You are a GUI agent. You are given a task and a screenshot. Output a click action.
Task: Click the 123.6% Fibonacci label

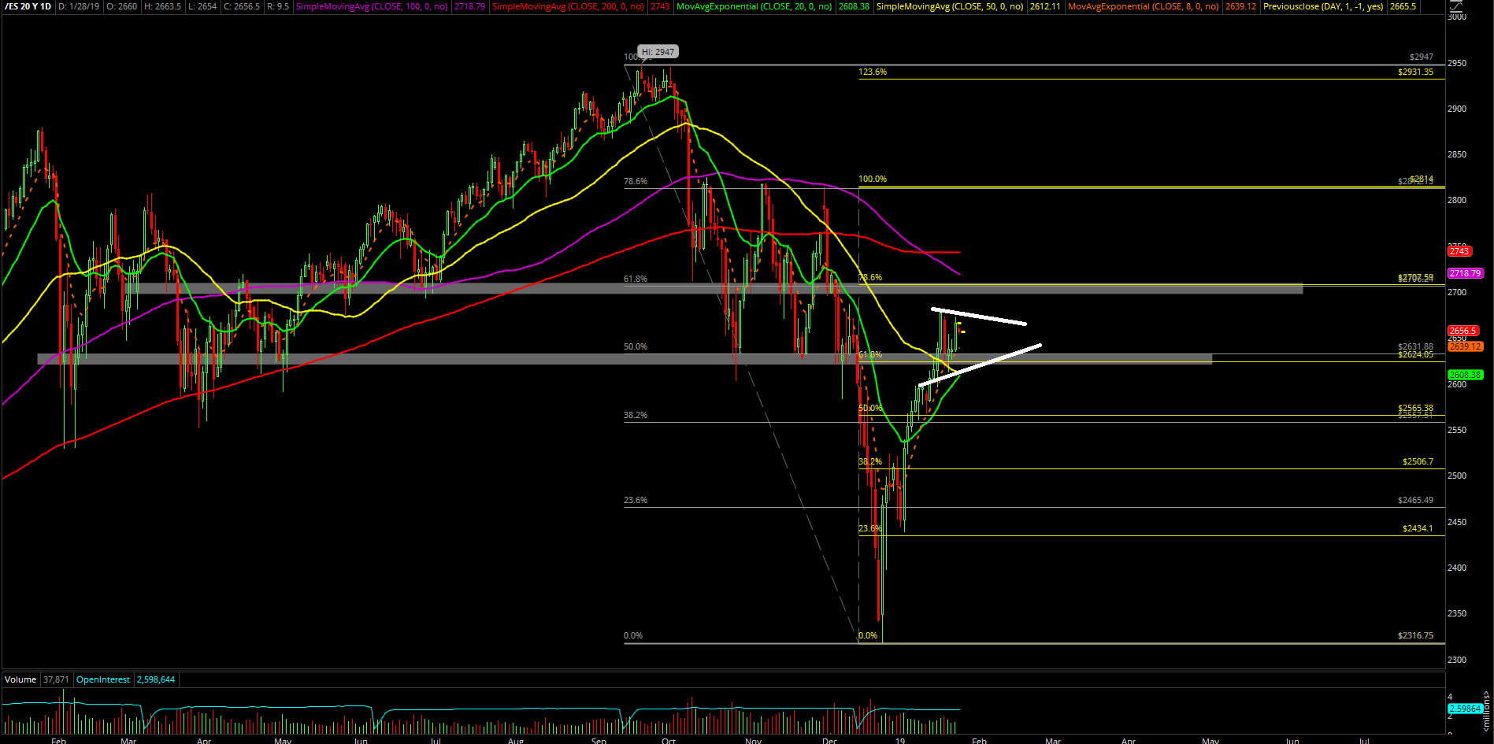click(873, 72)
